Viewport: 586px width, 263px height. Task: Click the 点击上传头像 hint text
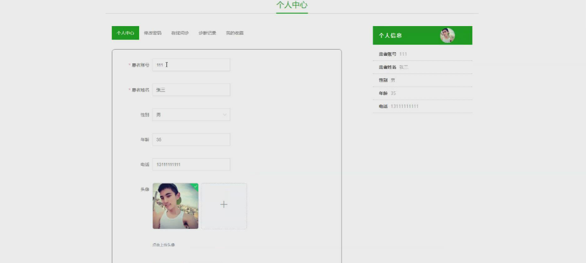tap(163, 245)
